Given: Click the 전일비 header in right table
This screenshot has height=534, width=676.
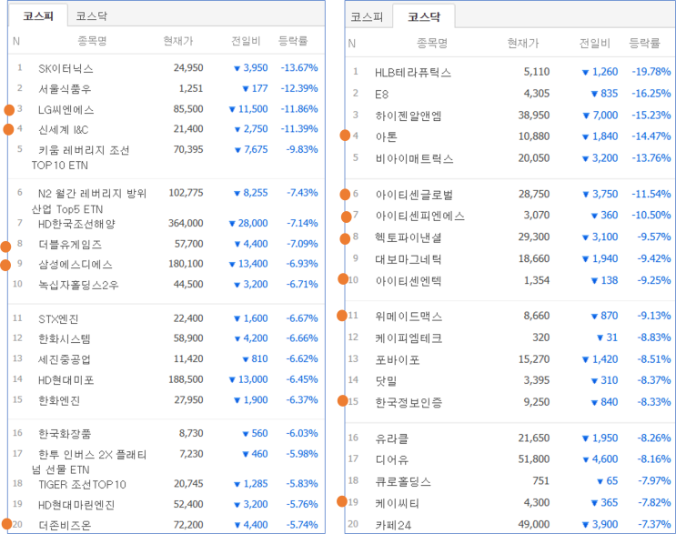Looking at the screenshot, I should pos(594,43).
